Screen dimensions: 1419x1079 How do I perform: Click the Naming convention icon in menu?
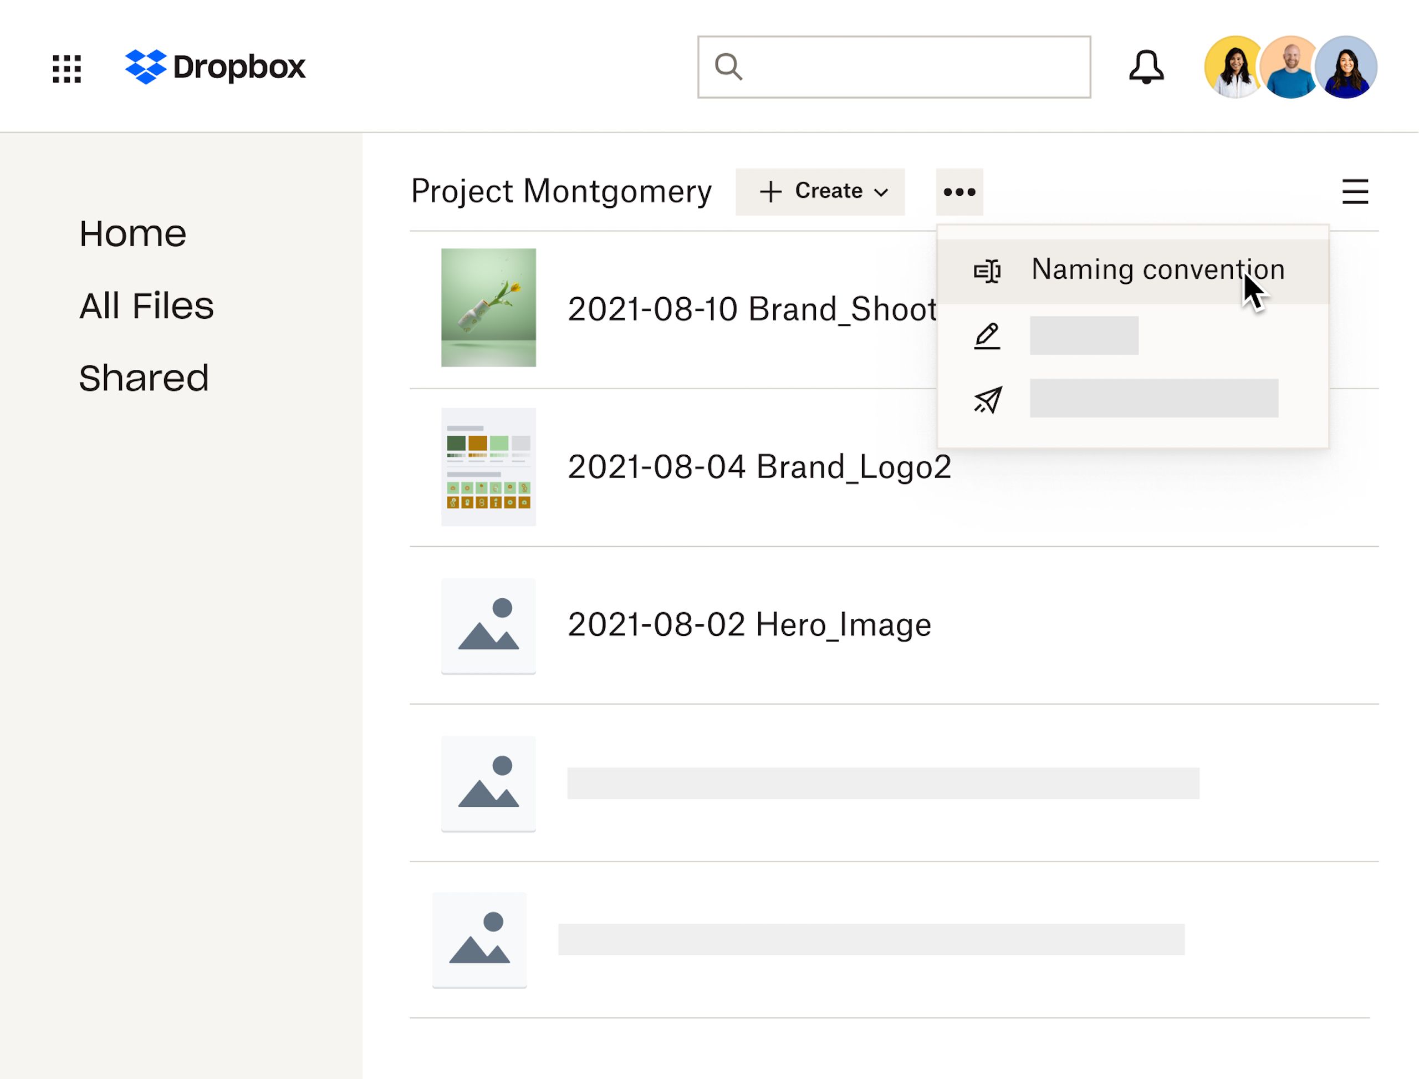click(987, 269)
